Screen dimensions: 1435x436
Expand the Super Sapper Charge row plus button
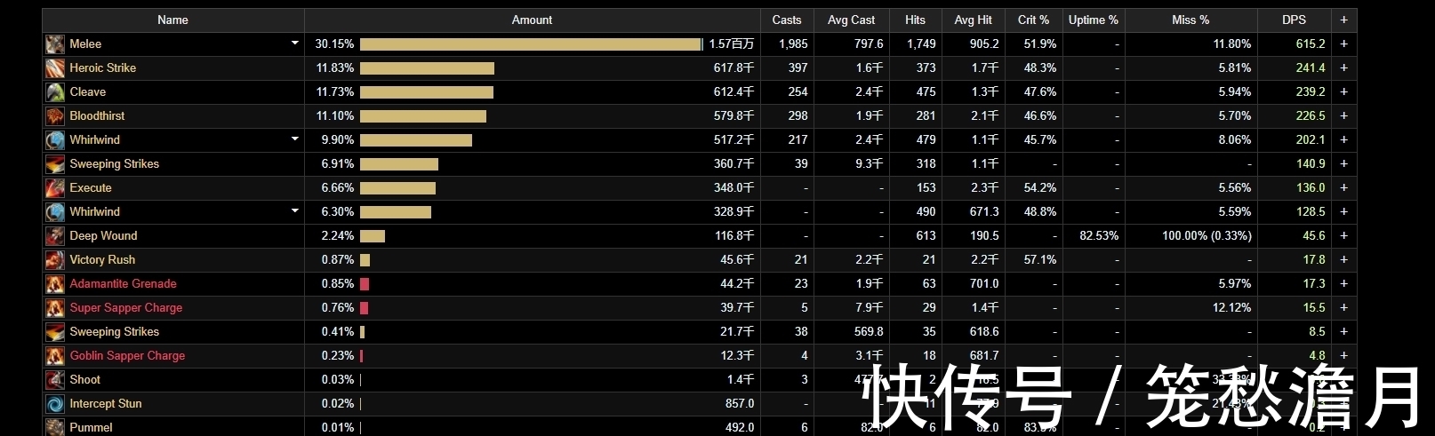[1343, 307]
